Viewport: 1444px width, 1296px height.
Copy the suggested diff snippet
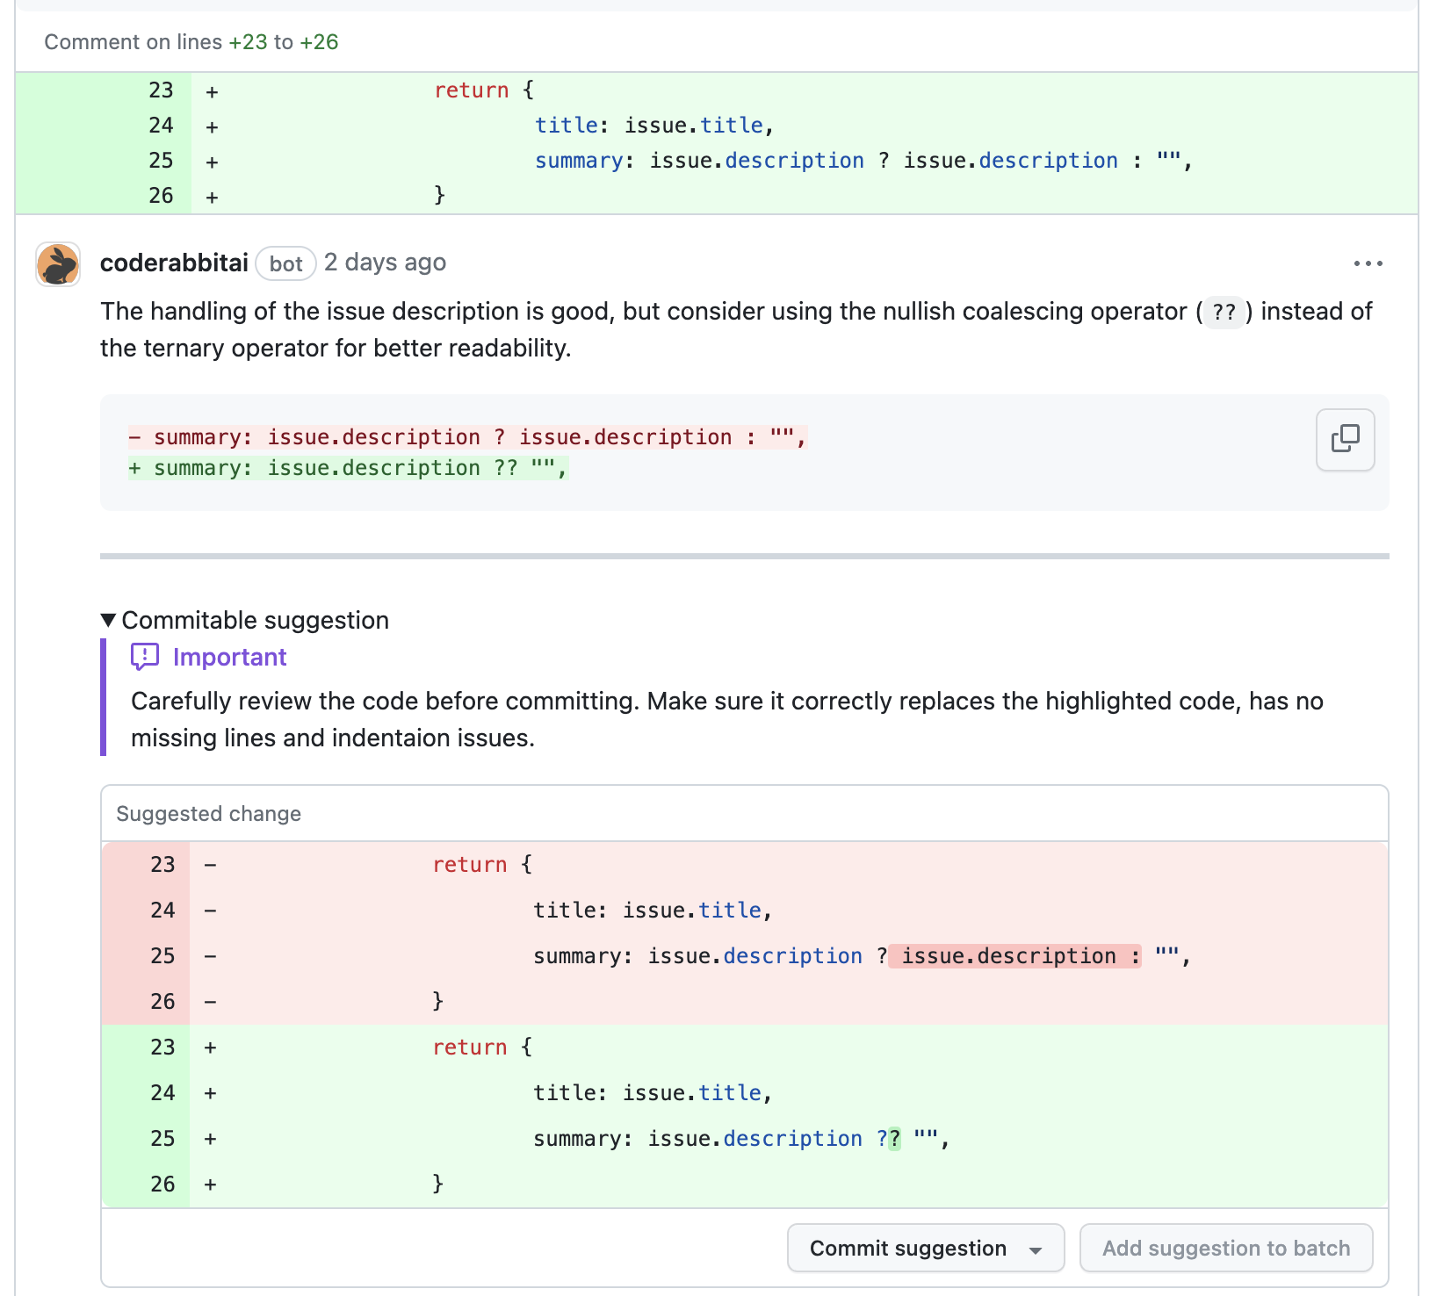coord(1344,439)
